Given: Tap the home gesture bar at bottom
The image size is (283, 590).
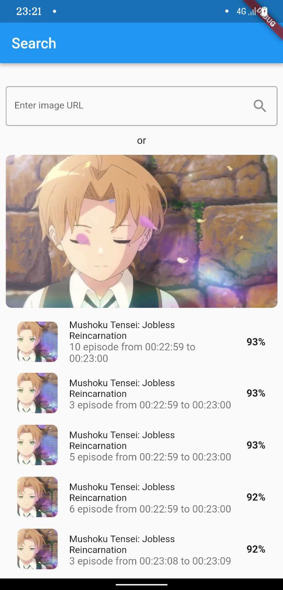Looking at the screenshot, I should coord(141,584).
